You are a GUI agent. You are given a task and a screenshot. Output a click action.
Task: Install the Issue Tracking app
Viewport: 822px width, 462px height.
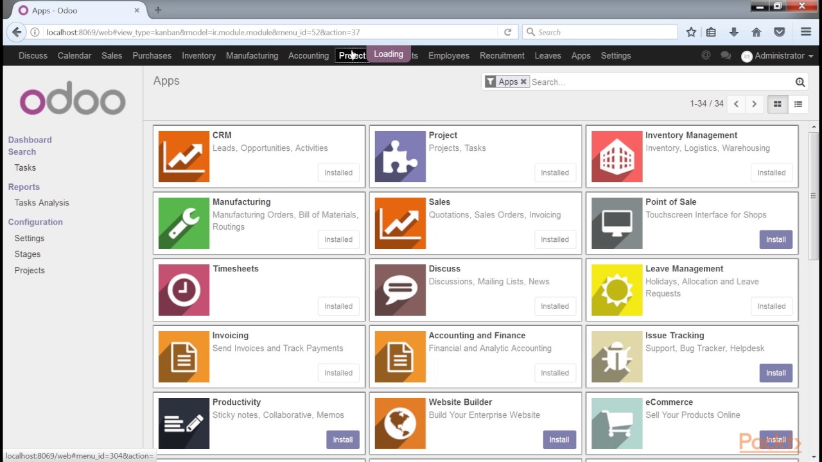tap(776, 373)
